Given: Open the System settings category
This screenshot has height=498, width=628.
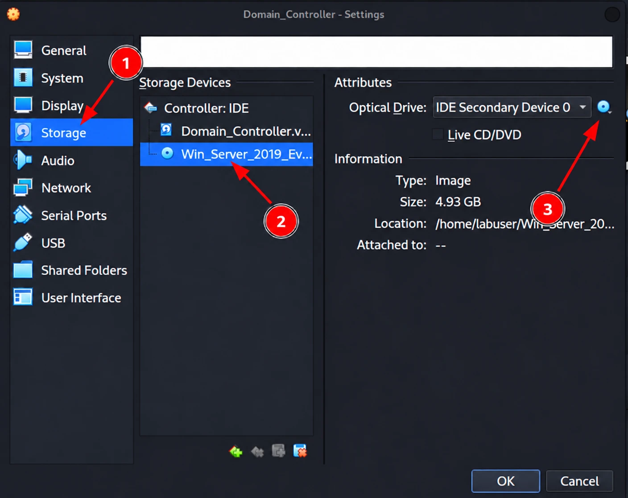Looking at the screenshot, I should click(x=71, y=78).
